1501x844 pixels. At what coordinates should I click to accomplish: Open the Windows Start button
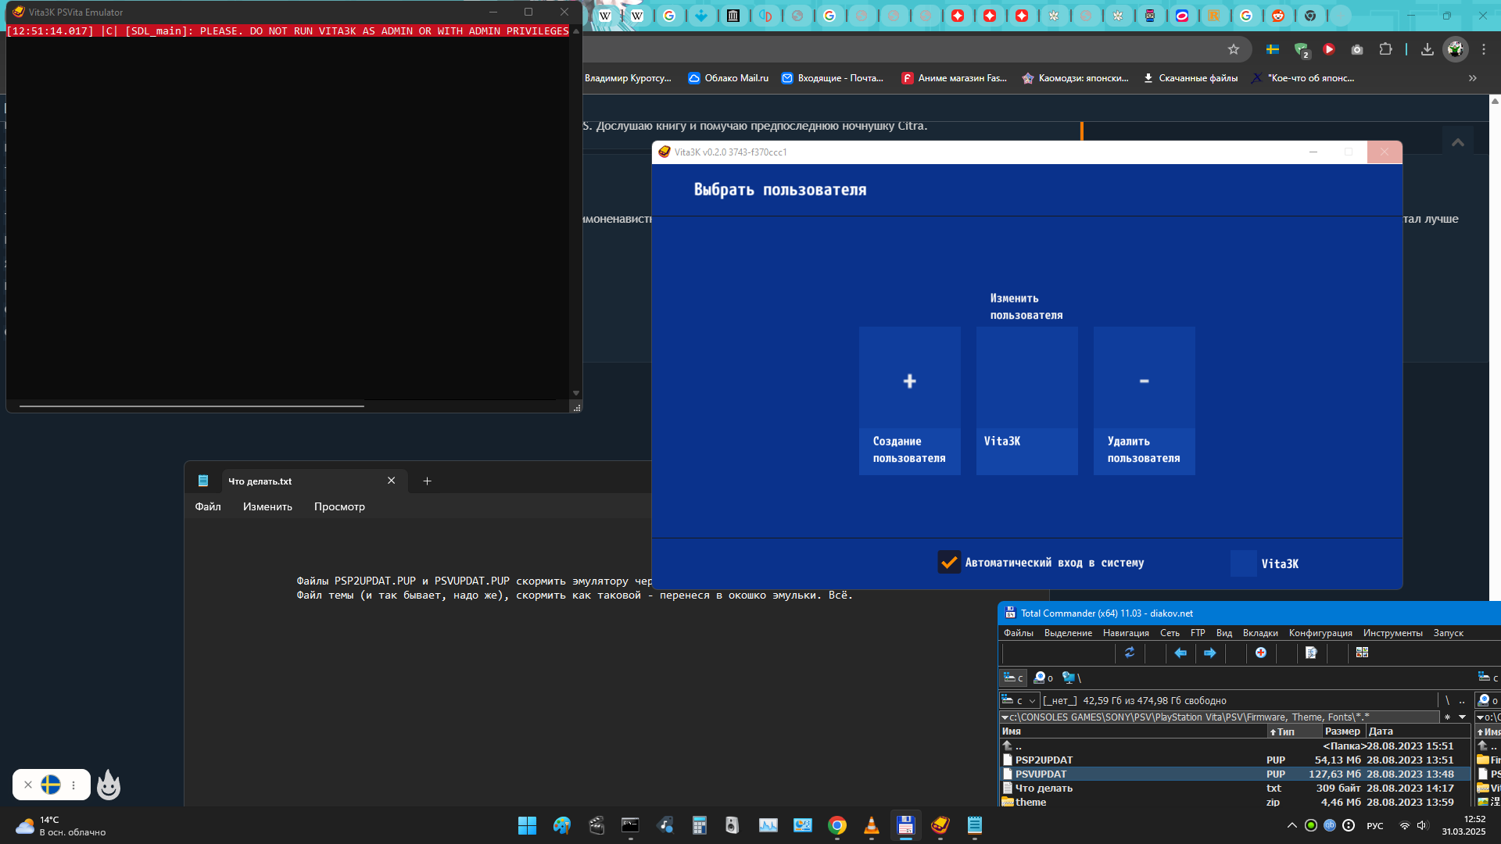[x=527, y=825]
